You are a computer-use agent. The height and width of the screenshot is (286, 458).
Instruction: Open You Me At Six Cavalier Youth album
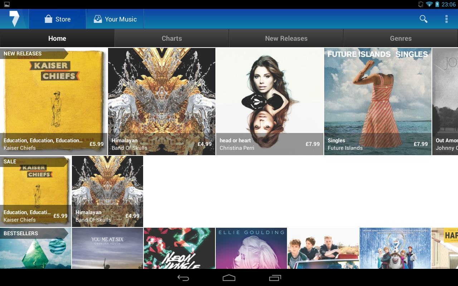[x=107, y=248]
